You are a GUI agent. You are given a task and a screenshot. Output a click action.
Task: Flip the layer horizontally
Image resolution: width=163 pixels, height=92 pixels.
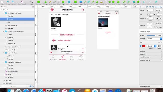157,18
